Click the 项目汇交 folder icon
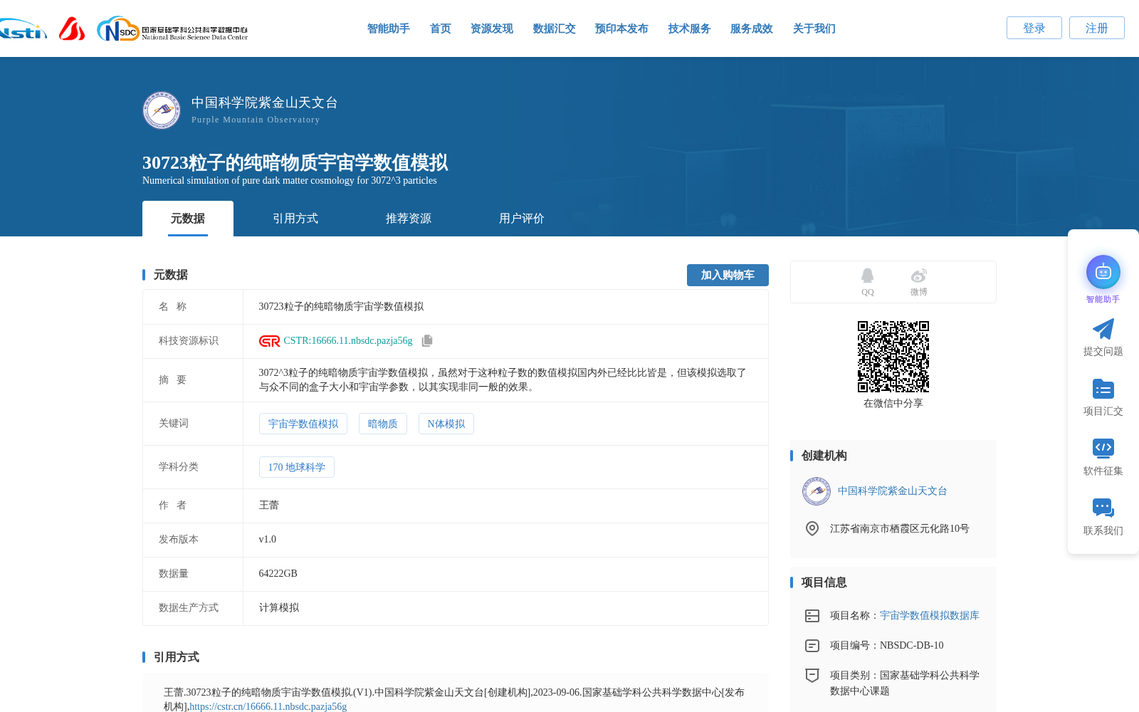The image size is (1139, 712). [x=1103, y=389]
